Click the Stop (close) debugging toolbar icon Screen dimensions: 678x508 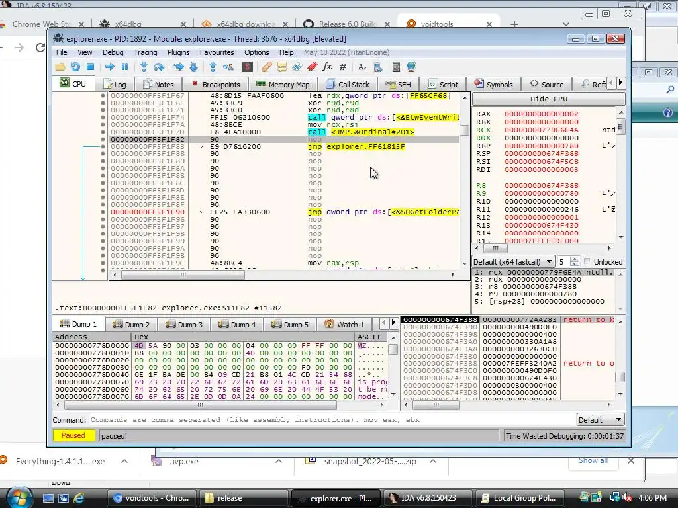tap(90, 67)
